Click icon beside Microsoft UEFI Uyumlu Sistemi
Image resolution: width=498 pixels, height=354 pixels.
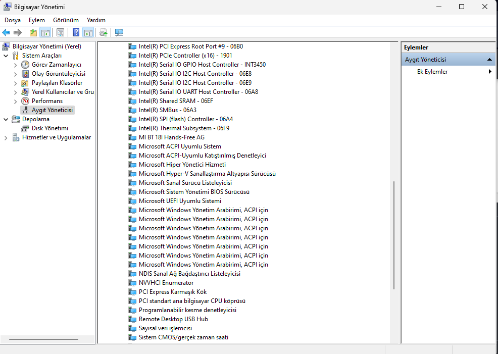coord(132,201)
